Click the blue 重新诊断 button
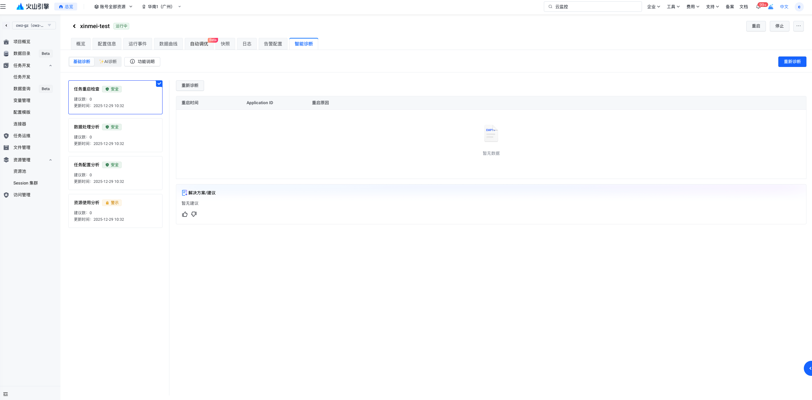Viewport: 812px width, 400px height. pos(792,62)
